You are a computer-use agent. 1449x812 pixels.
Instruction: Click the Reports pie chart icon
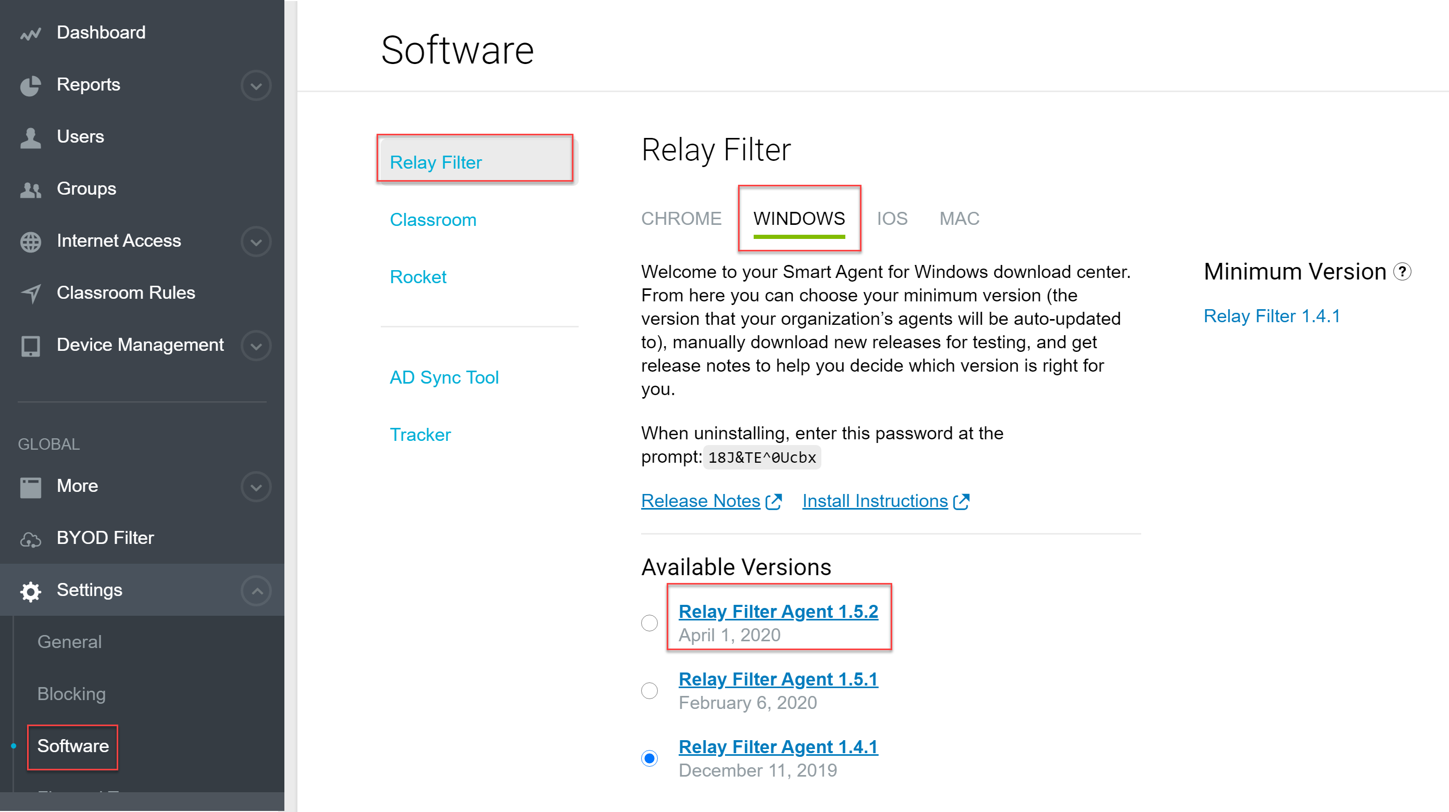click(30, 85)
